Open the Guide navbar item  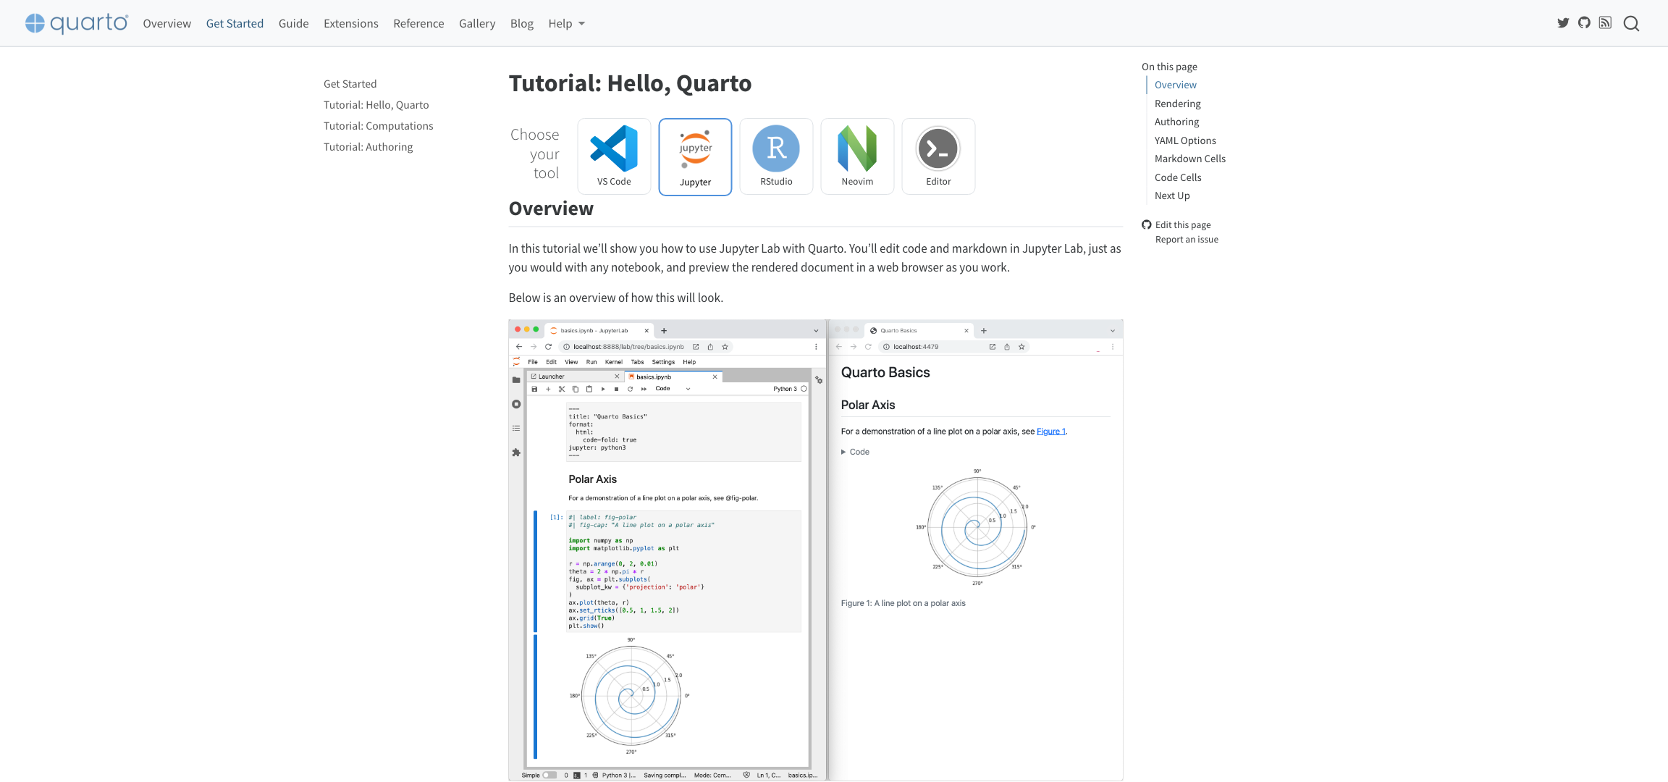(293, 23)
